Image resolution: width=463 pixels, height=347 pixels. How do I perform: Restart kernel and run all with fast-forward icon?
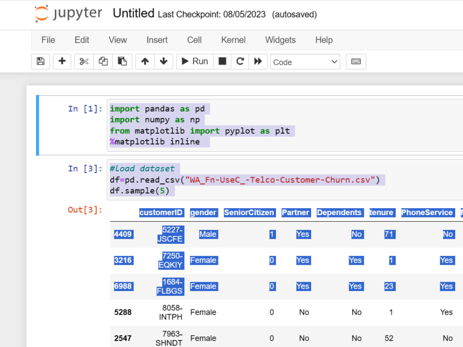[258, 62]
